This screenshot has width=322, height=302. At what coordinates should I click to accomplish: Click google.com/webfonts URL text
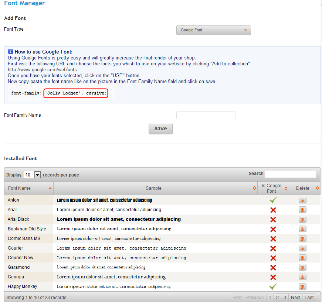point(42,70)
